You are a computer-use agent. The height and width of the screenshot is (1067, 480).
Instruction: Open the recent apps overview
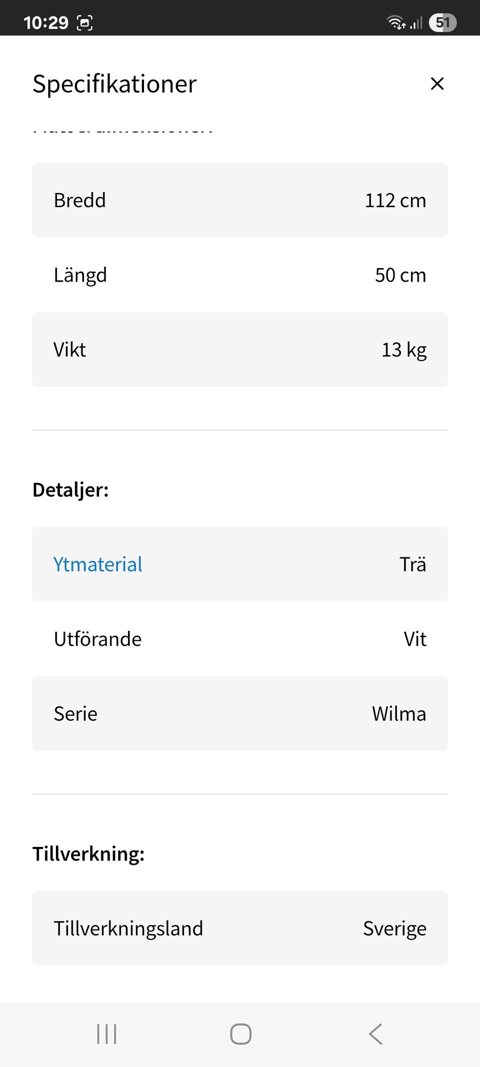(106, 1034)
